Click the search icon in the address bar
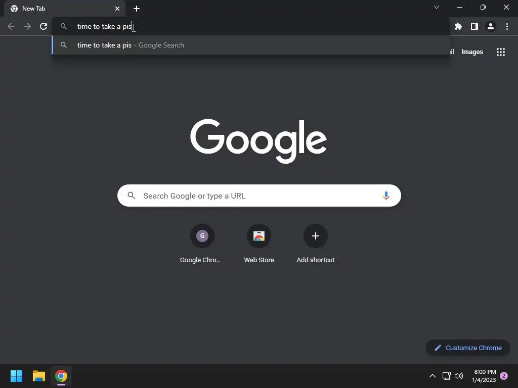518x388 pixels. coord(64,26)
